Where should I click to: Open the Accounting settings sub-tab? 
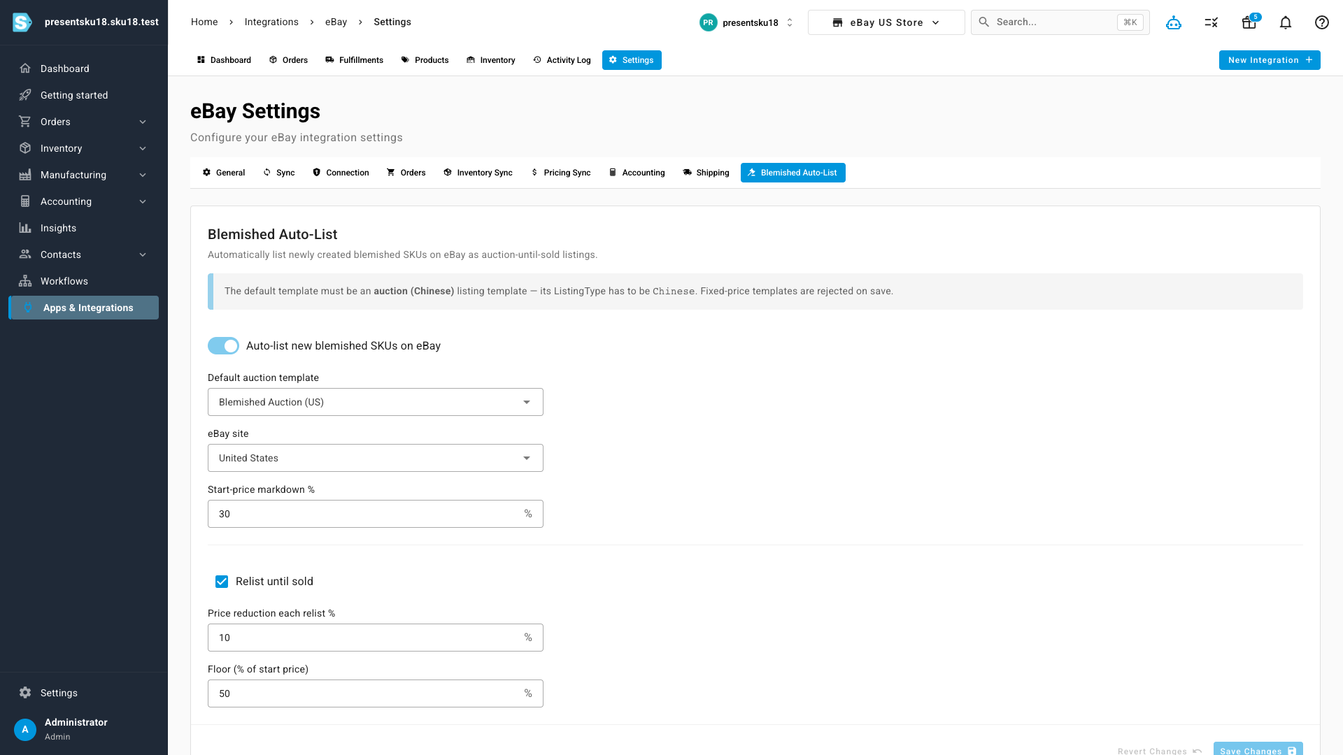coord(637,173)
